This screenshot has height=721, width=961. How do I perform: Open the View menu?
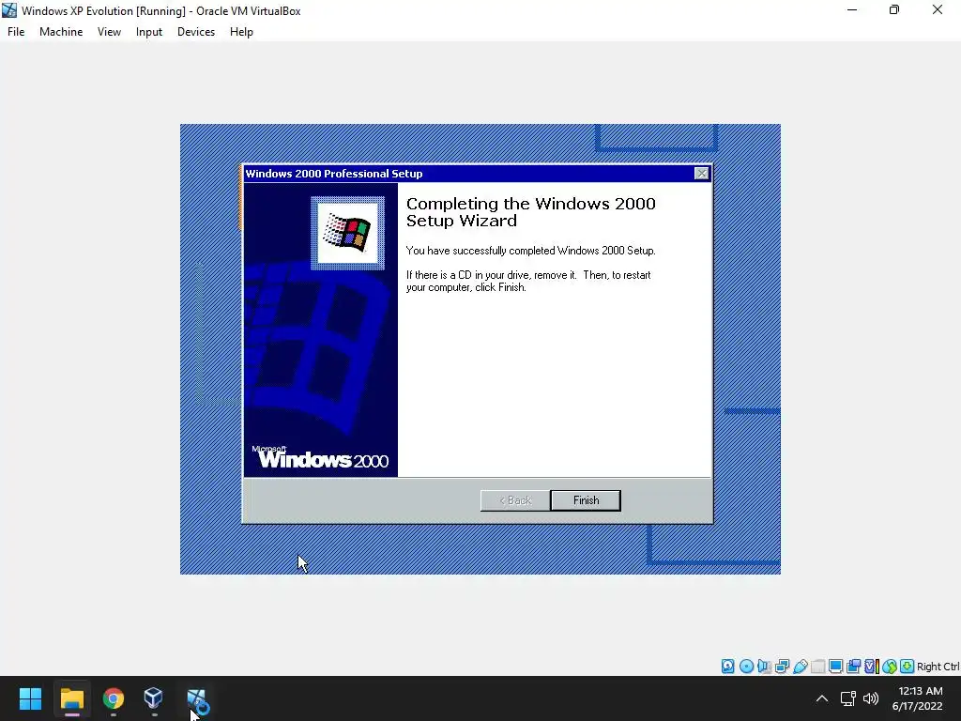pyautogui.click(x=109, y=32)
